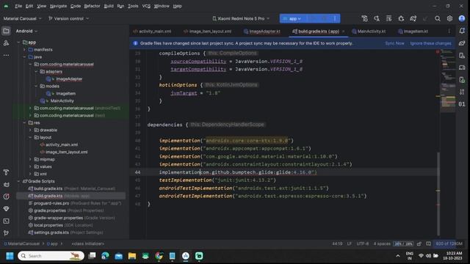Switch to activity_main.xml tab
Image resolution: width=470 pixels, height=264 pixels.
152,31
